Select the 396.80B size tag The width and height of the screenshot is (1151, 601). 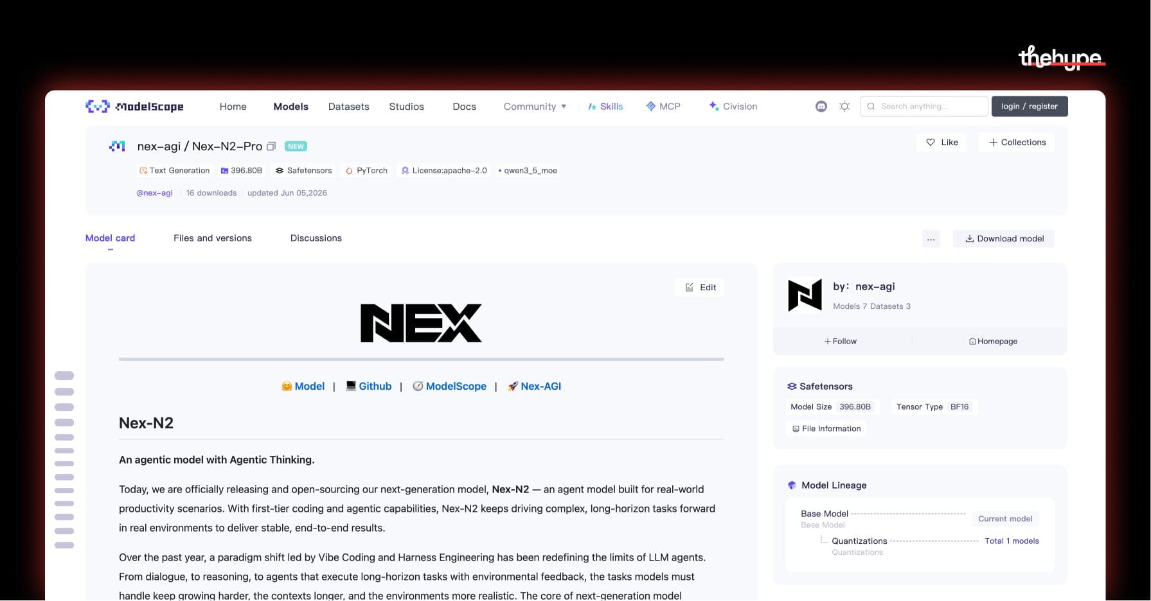tap(242, 171)
